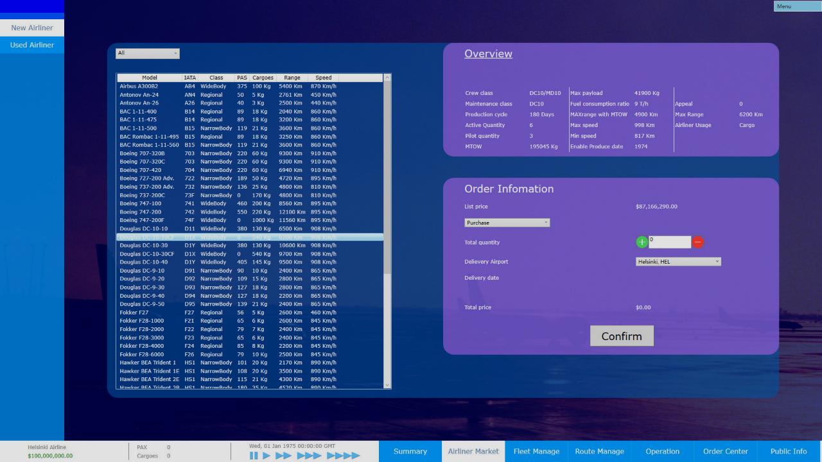Viewport: 822px width, 462px height.
Task: Set double-arrow fast forward speed
Action: tap(283, 456)
